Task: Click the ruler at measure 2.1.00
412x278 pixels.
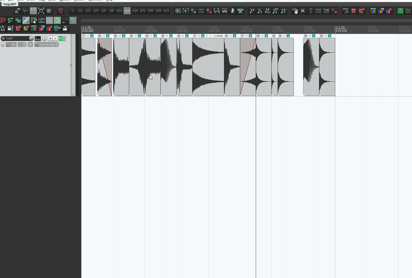Action: (x=340, y=27)
